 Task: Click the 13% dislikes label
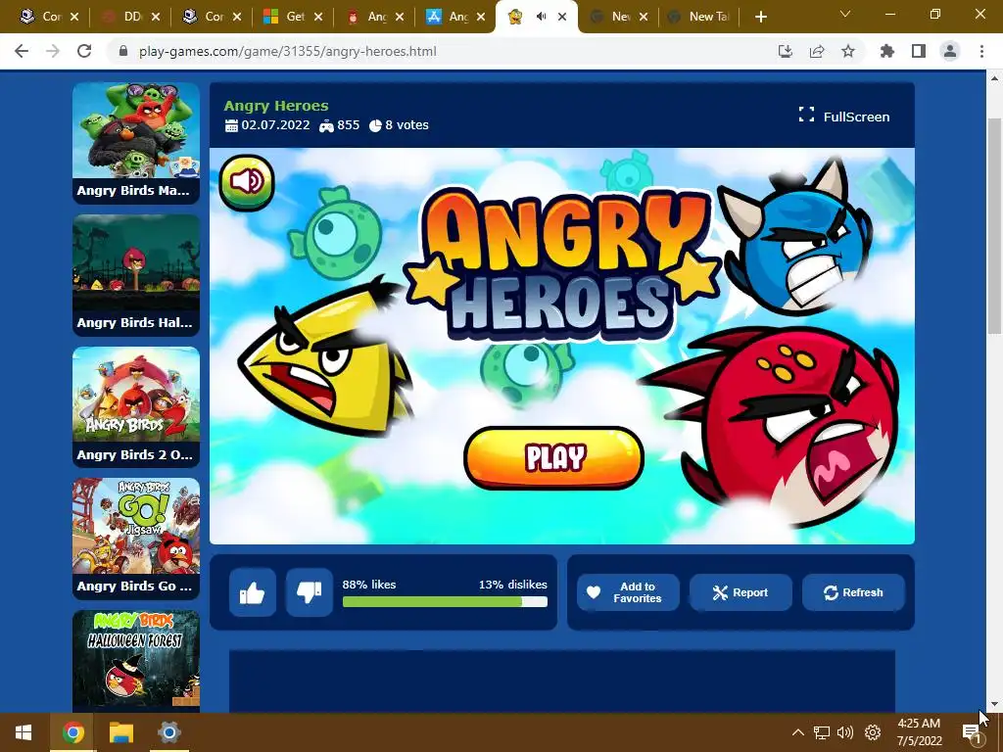pos(513,585)
